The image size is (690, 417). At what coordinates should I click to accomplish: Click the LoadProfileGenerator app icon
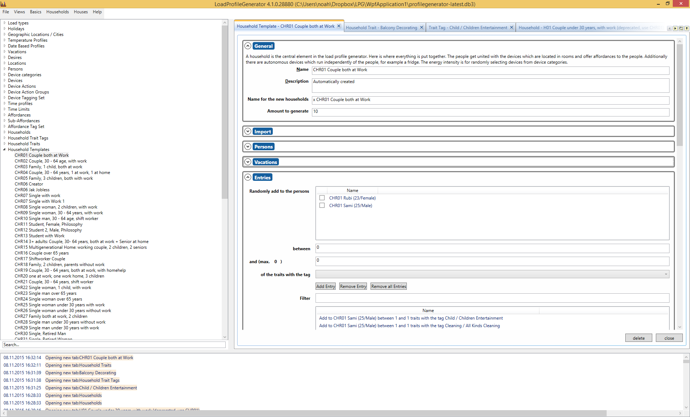pyautogui.click(x=4, y=4)
